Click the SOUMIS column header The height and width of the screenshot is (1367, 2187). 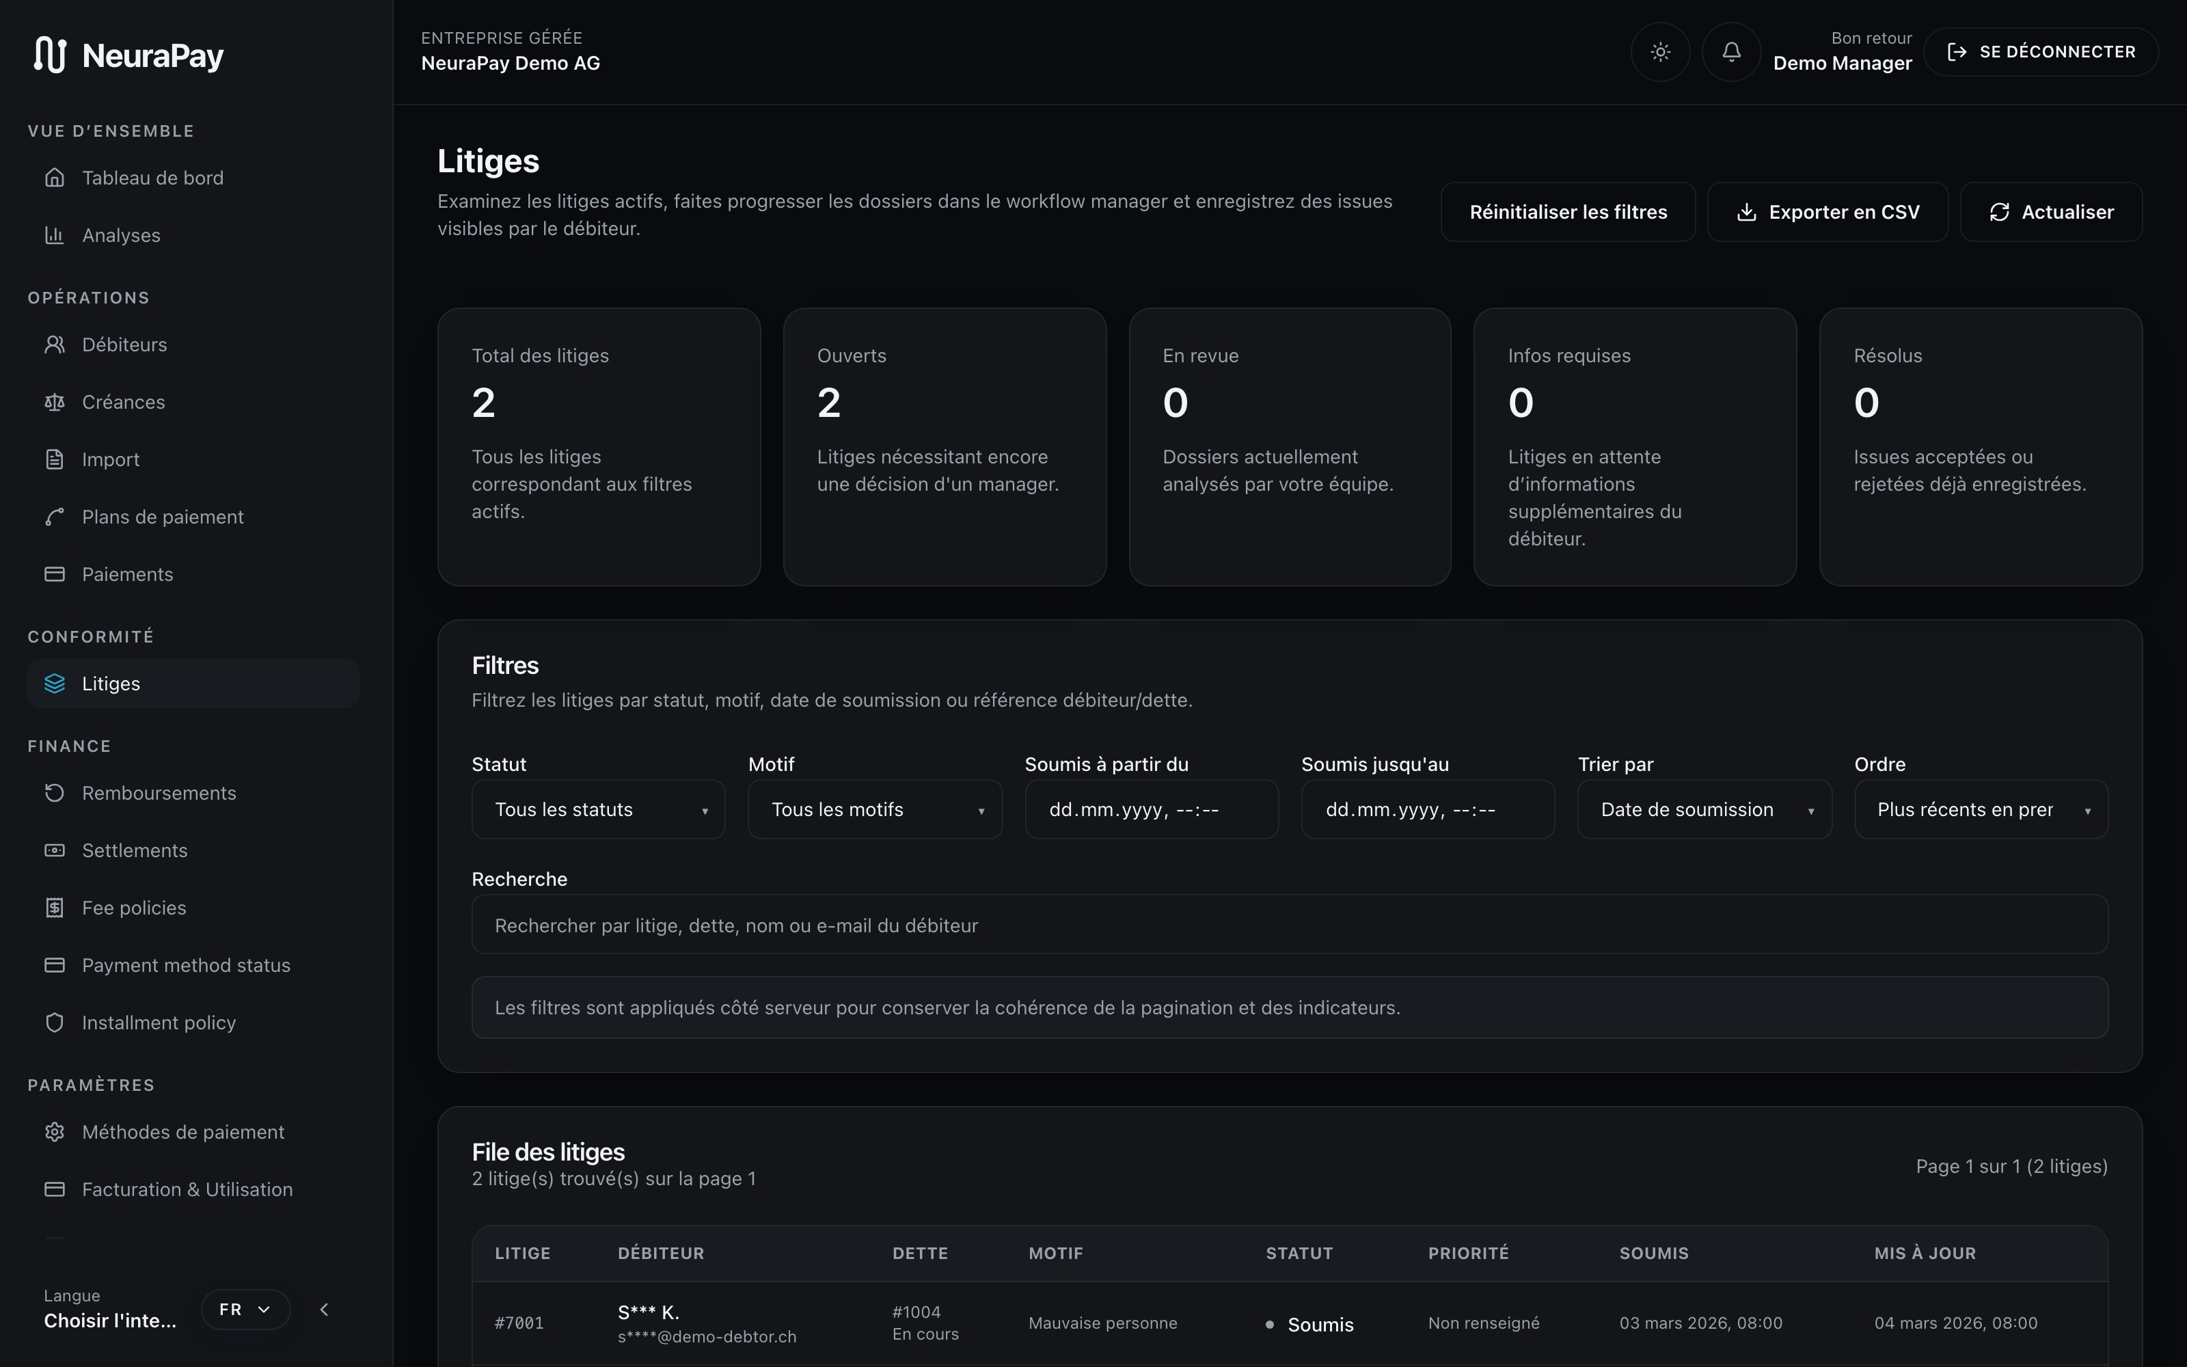1654,1253
